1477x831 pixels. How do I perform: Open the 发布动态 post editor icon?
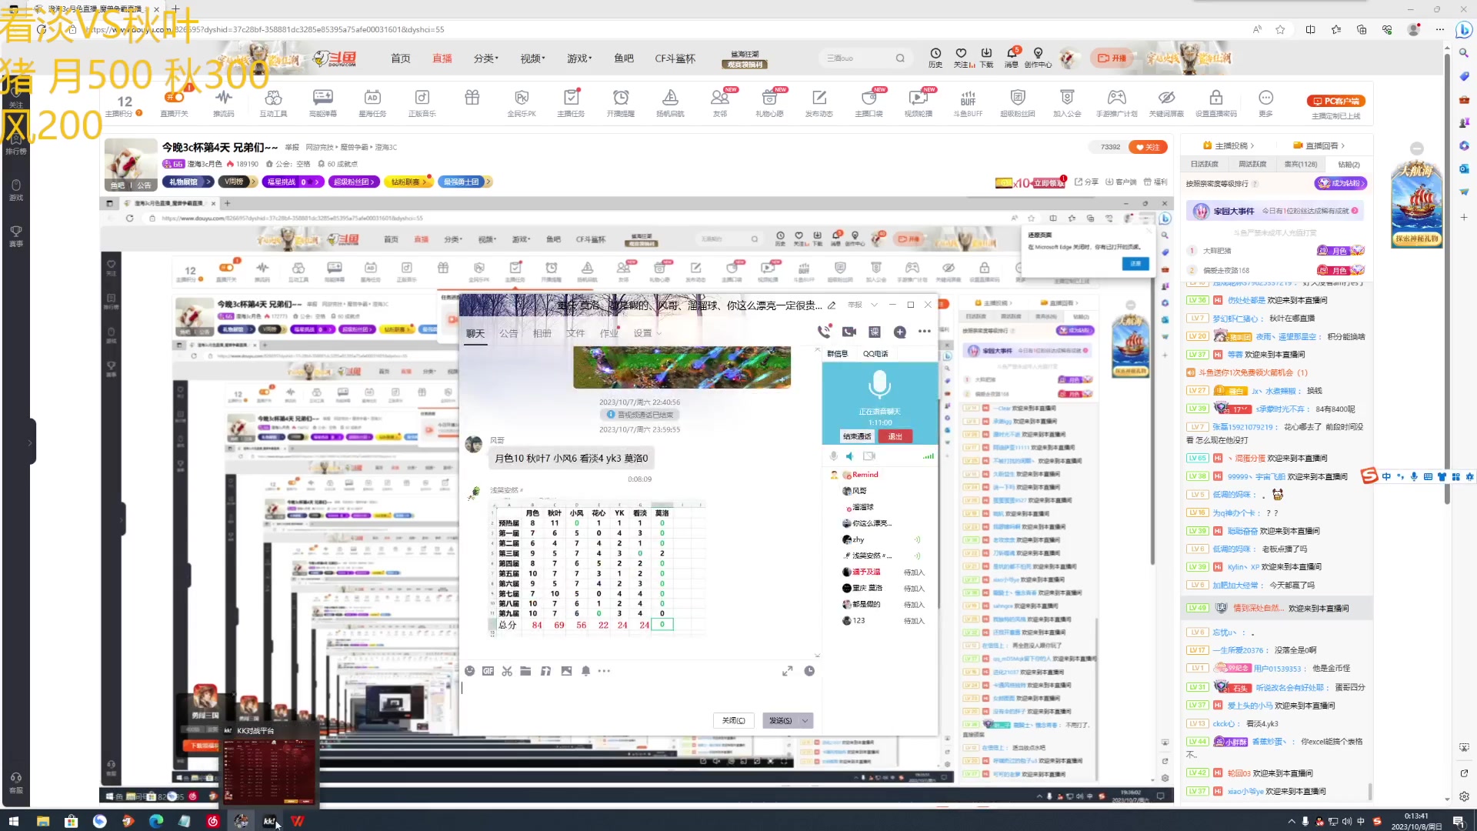click(x=819, y=102)
